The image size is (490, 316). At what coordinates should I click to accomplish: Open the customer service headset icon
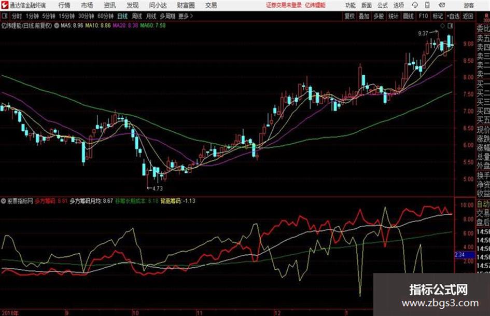click(x=415, y=5)
